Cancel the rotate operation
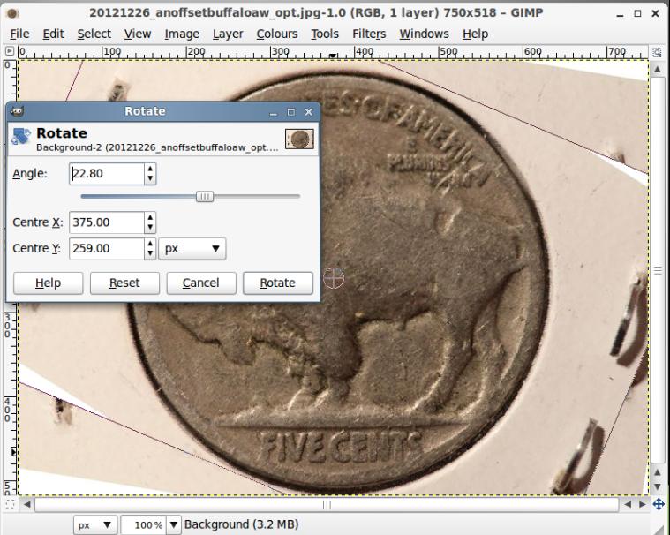 click(201, 283)
